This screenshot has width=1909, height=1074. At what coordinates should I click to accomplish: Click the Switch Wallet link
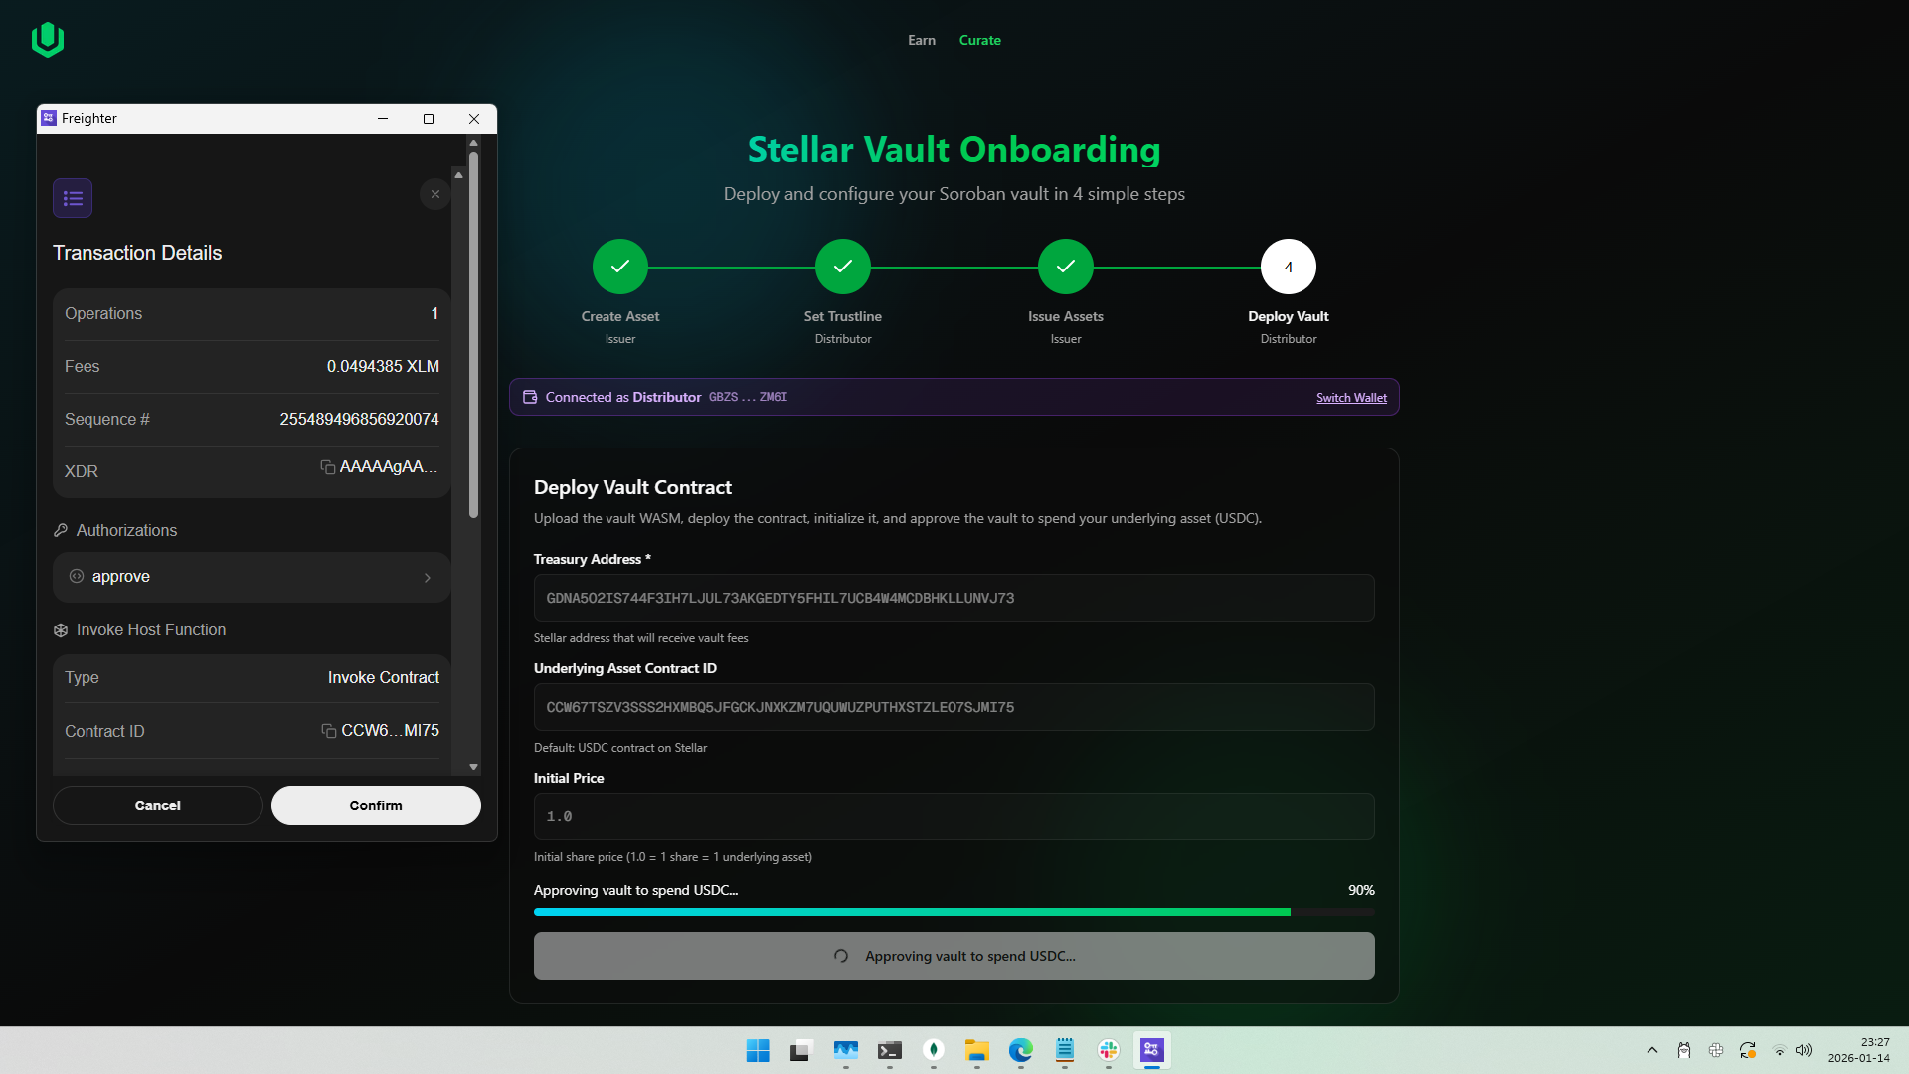(x=1350, y=398)
